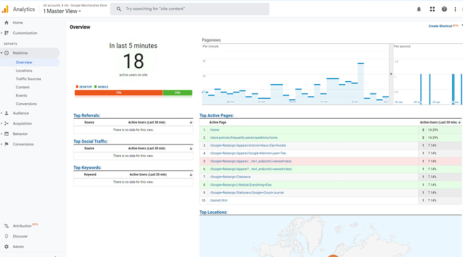Click the Create Shortcut link
The height and width of the screenshot is (257, 463).
[x=440, y=26]
